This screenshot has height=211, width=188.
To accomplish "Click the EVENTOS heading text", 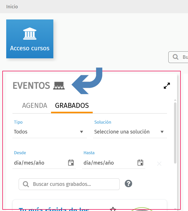I will coord(31,86).
